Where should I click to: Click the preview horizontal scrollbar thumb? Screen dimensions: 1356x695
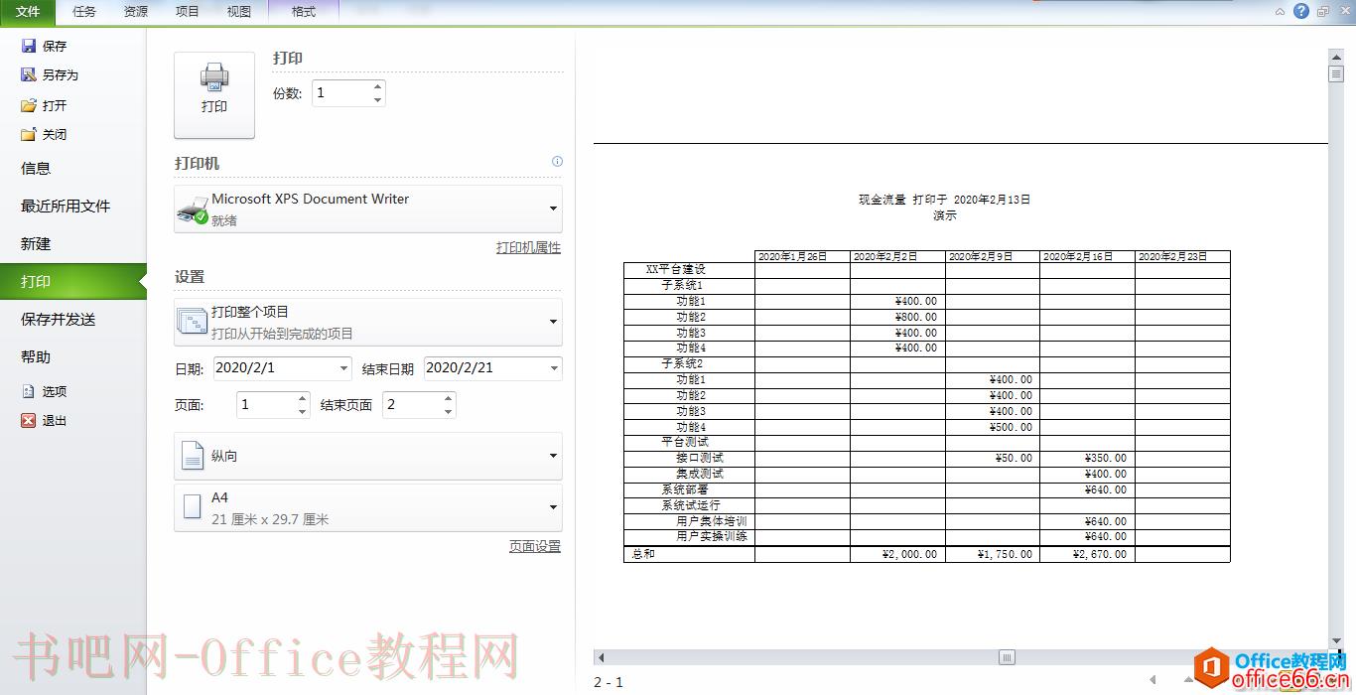click(x=1007, y=657)
